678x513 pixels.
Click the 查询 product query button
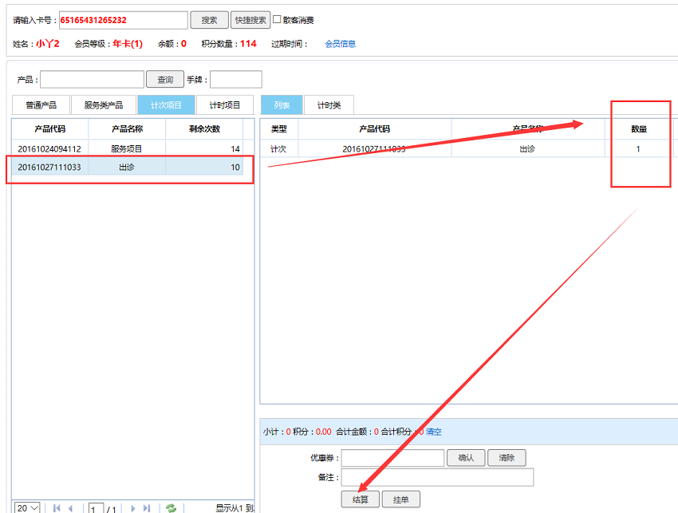(x=165, y=79)
